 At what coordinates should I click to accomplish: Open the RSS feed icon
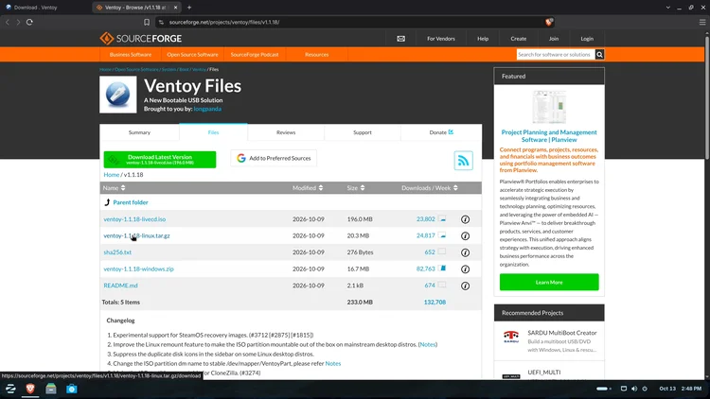[463, 161]
